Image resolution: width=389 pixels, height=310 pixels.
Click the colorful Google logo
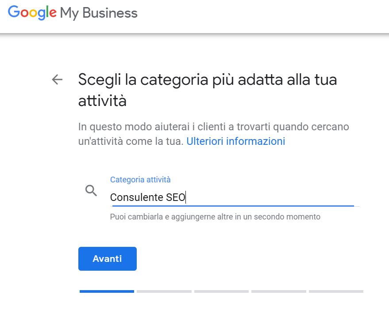32,13
